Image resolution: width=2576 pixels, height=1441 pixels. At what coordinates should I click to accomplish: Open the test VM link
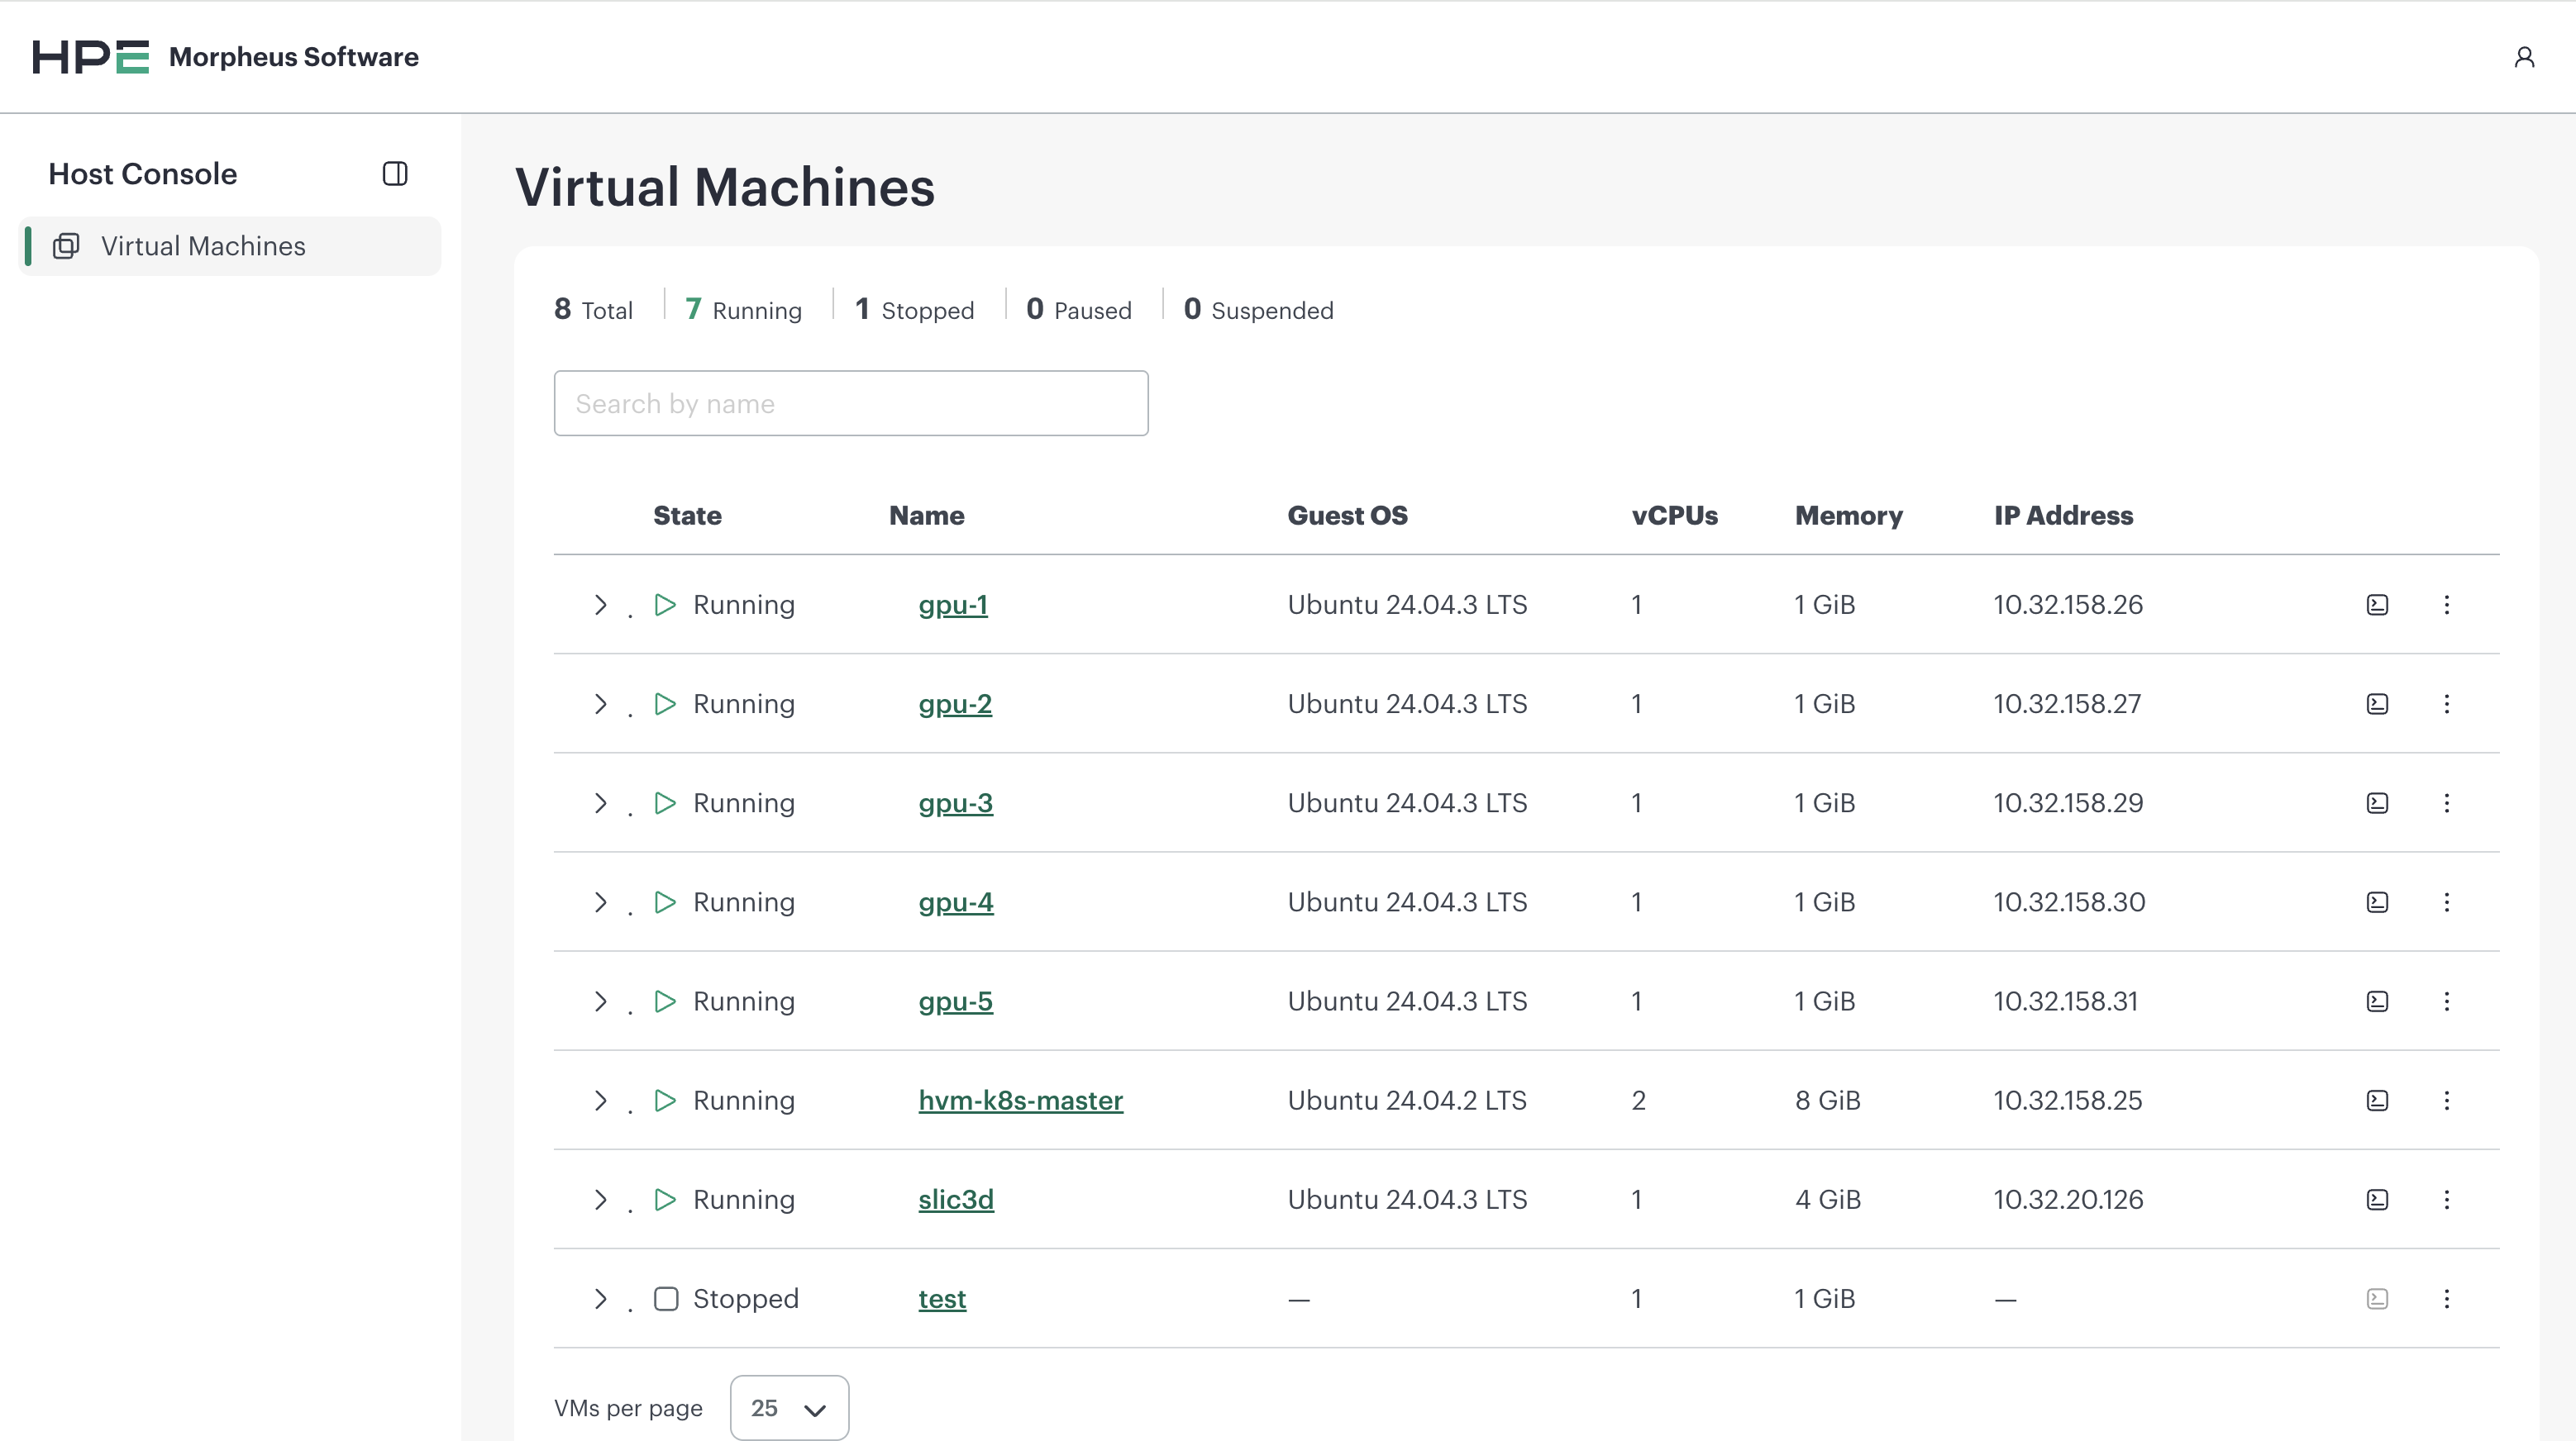(x=942, y=1298)
